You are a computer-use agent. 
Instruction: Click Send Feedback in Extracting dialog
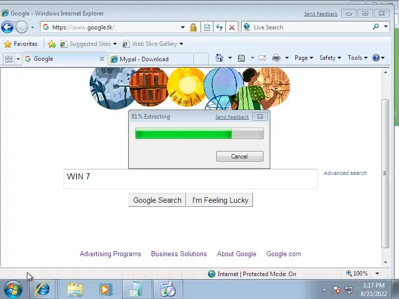pyautogui.click(x=232, y=117)
